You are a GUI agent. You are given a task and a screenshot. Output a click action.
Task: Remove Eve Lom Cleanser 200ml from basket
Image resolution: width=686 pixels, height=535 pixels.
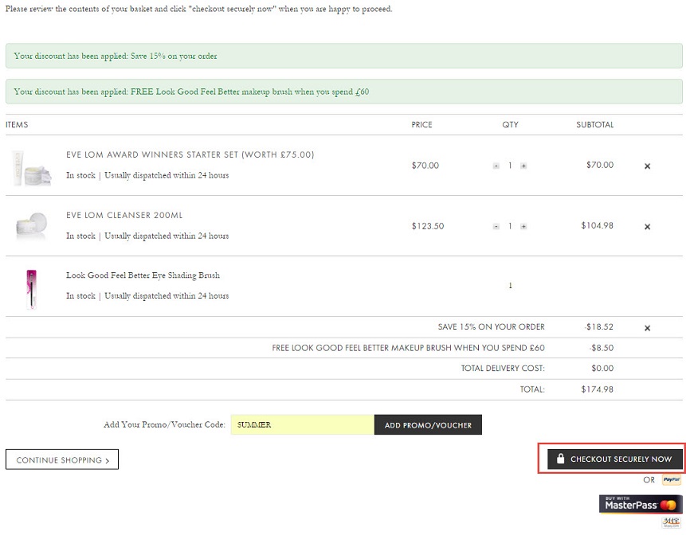point(647,226)
